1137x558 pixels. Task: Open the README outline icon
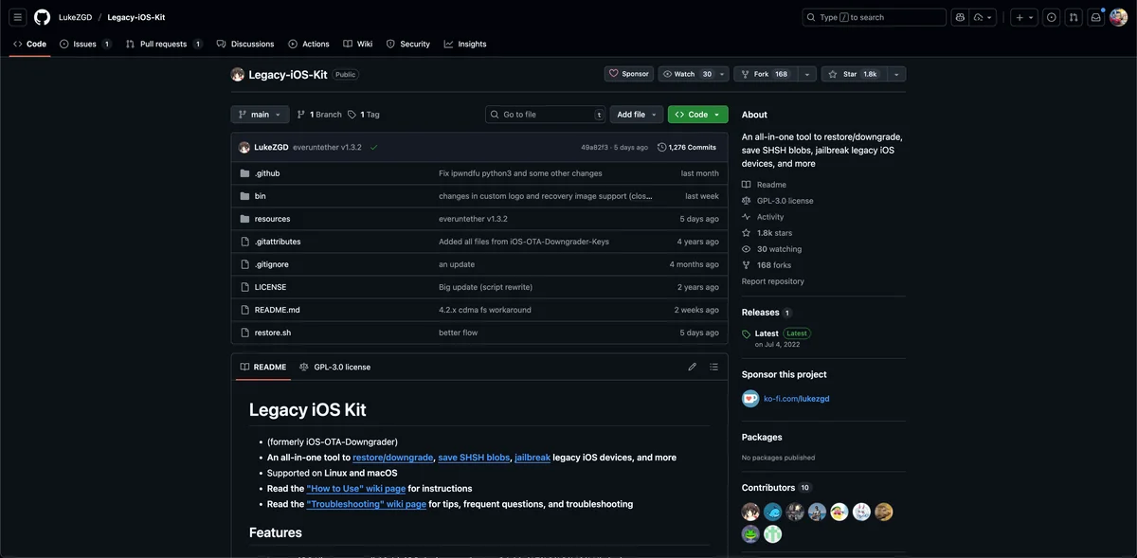click(713, 367)
